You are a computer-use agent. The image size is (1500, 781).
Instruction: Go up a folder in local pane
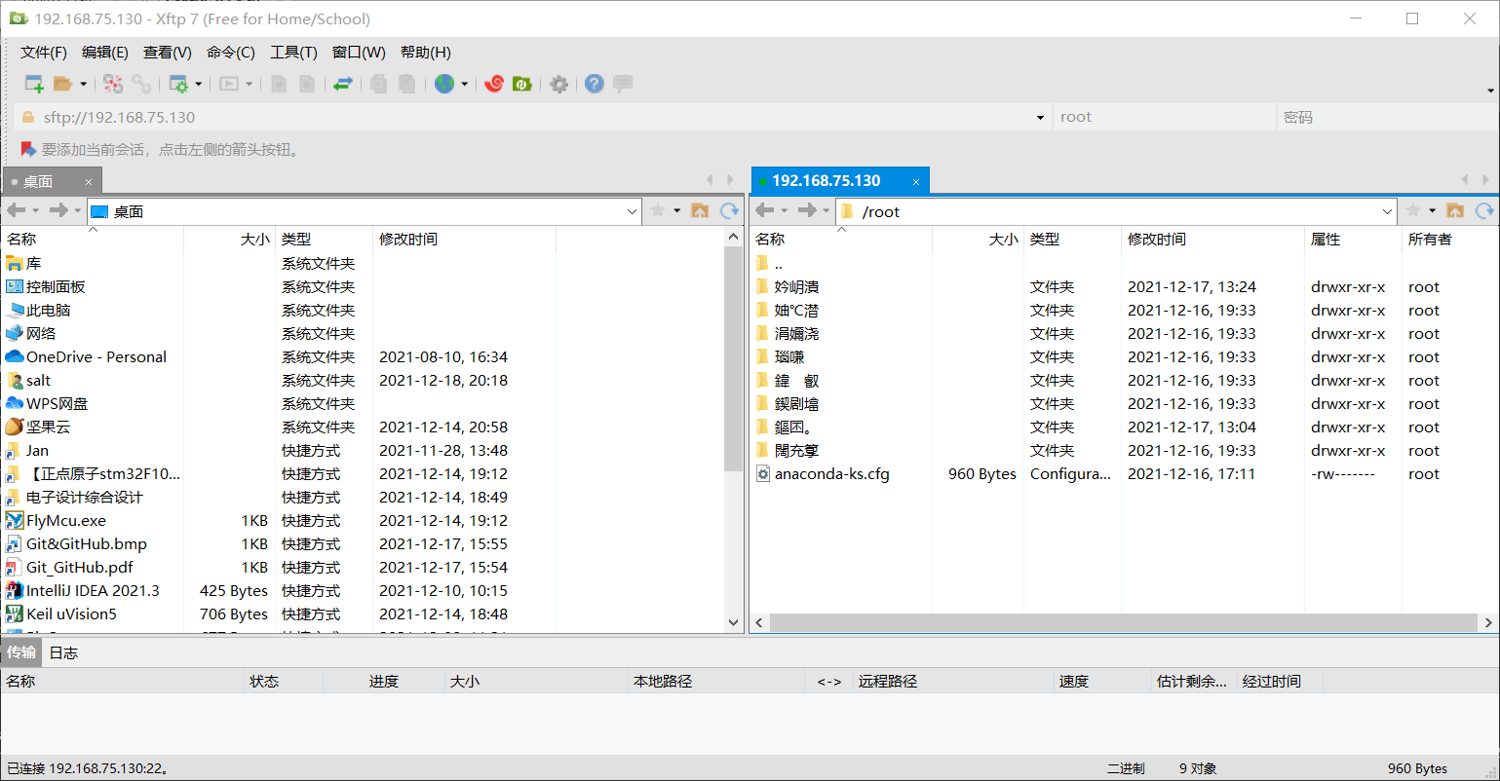point(700,210)
